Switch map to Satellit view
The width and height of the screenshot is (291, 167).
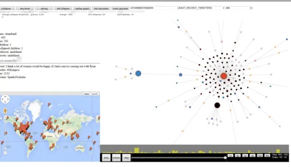95,94
